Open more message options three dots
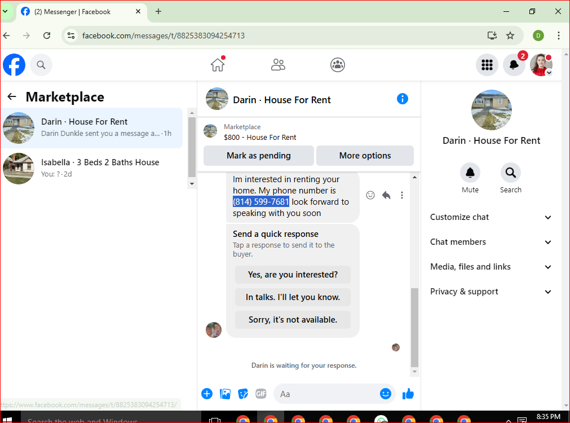Viewport: 570px width, 423px height. (x=401, y=195)
